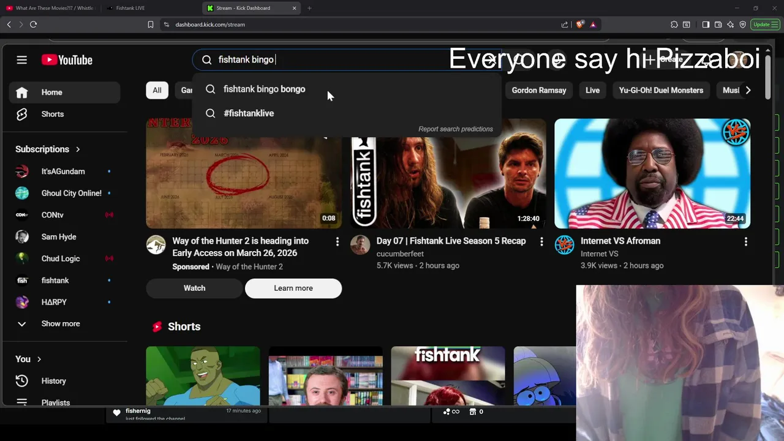
Task: Open Internet VS Afroman thumbnail
Action: click(652, 173)
